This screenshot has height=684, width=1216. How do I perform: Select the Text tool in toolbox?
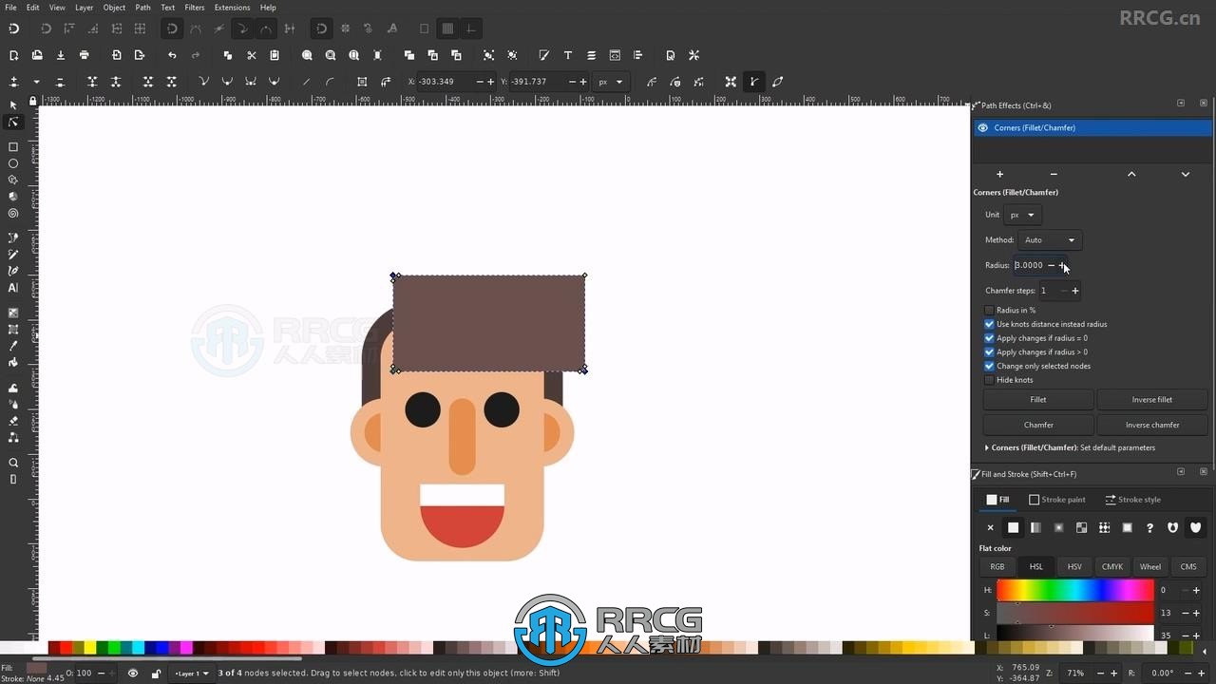tap(13, 288)
